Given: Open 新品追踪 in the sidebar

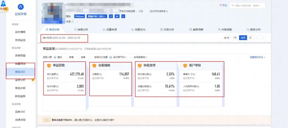Looking at the screenshot, I should (20, 96).
